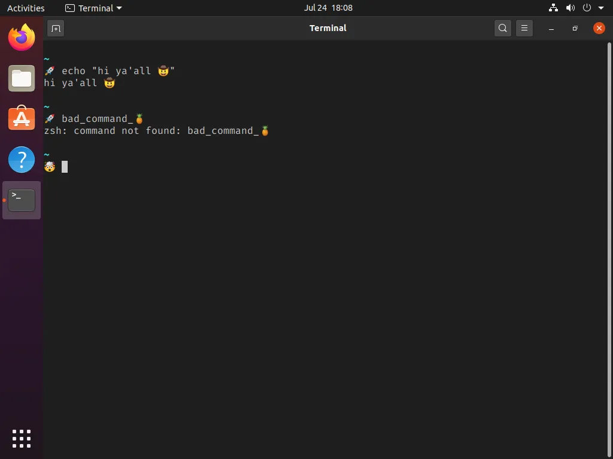This screenshot has width=613, height=459.
Task: Open the Terminal hamburger menu
Action: tap(524, 28)
